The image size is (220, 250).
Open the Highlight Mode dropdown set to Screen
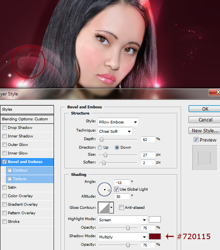click(122, 220)
